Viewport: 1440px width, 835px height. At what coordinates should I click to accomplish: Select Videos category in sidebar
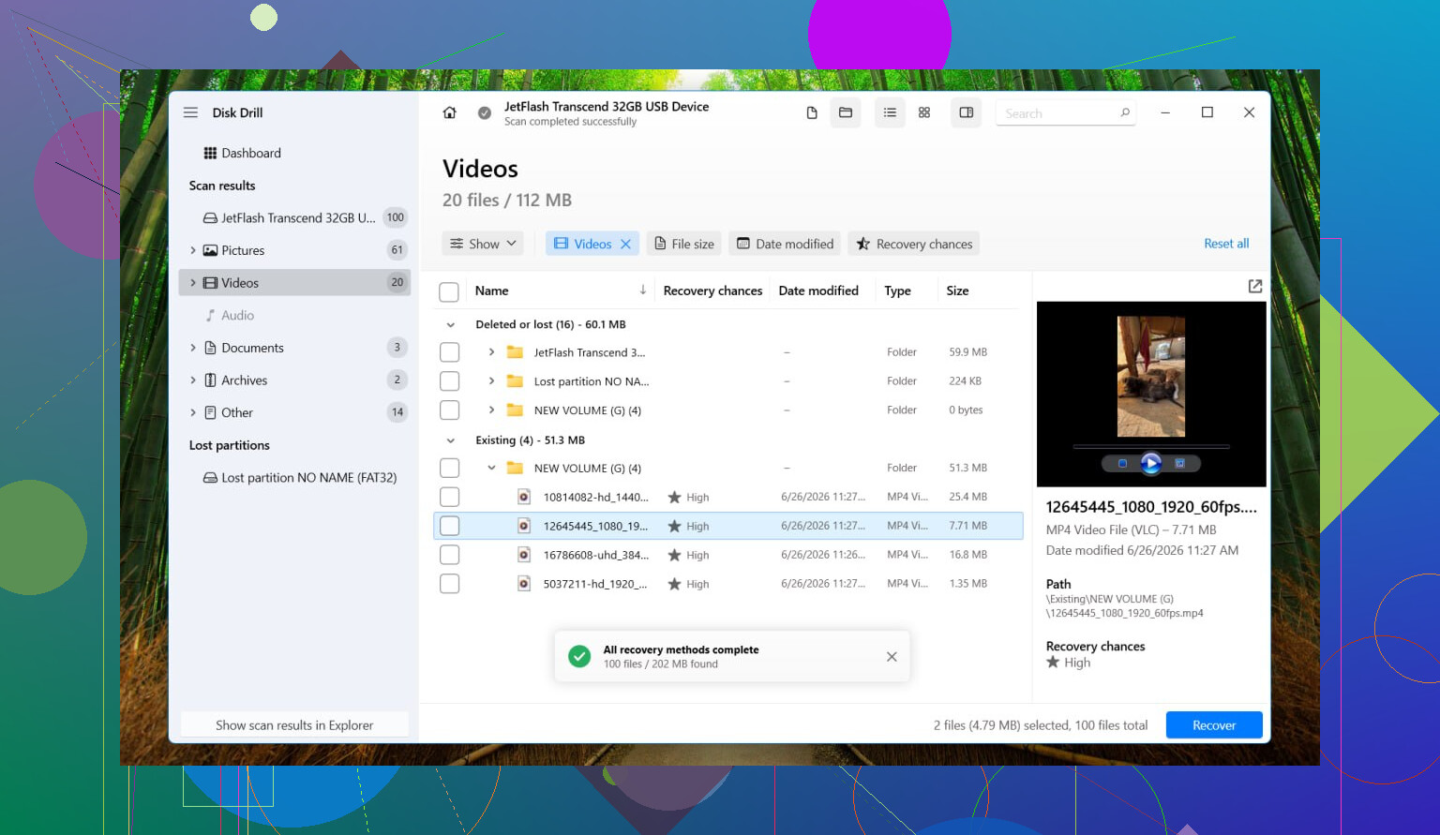tap(294, 283)
